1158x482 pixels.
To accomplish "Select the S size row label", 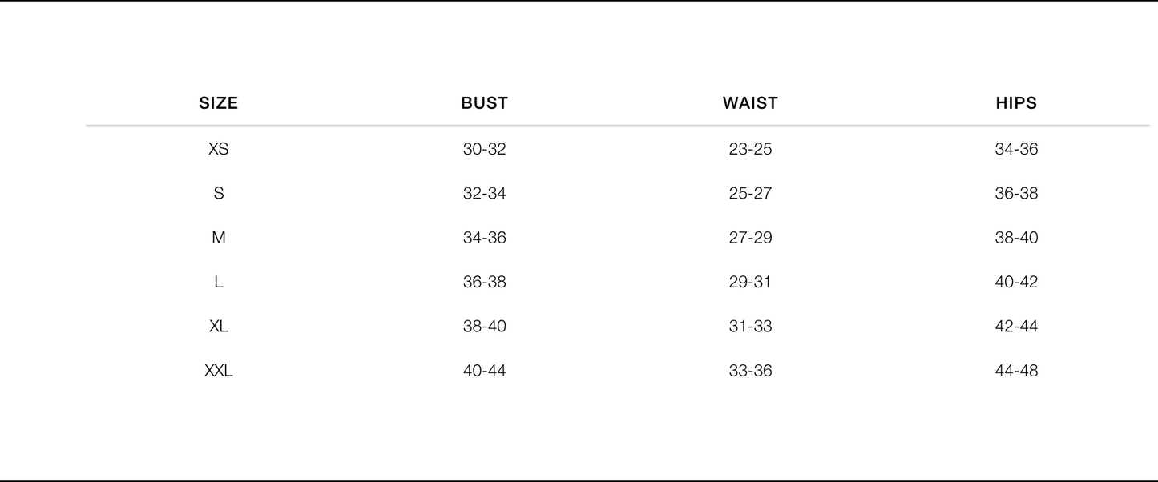I will click(218, 194).
